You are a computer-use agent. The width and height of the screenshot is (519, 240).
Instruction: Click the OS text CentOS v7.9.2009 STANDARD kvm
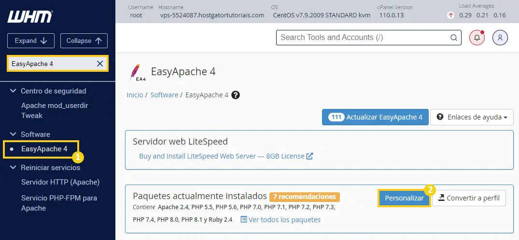(x=322, y=15)
